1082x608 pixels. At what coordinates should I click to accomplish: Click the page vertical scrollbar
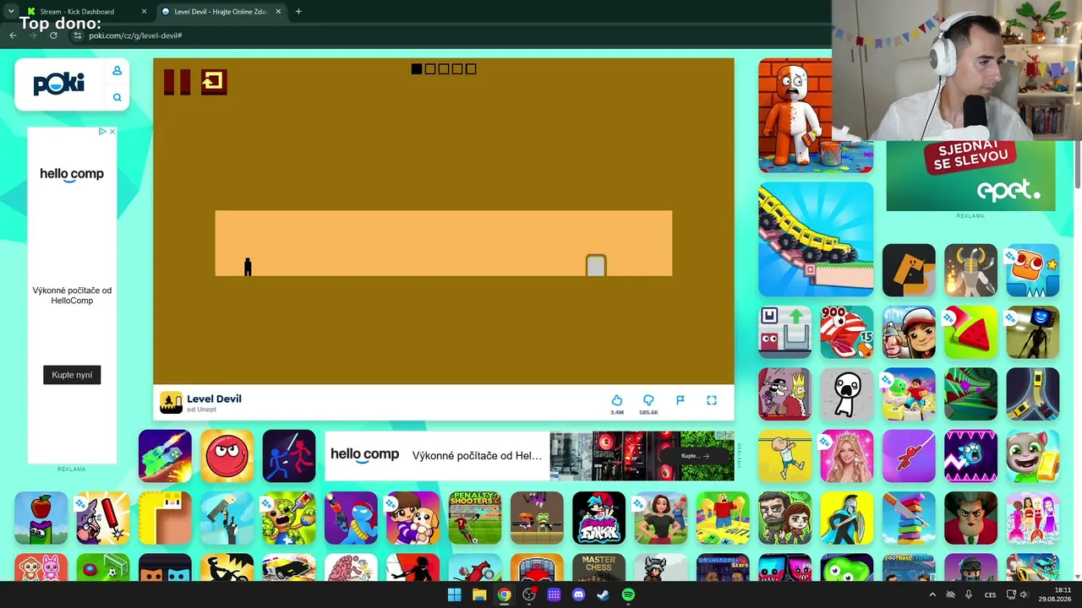(x=1078, y=165)
